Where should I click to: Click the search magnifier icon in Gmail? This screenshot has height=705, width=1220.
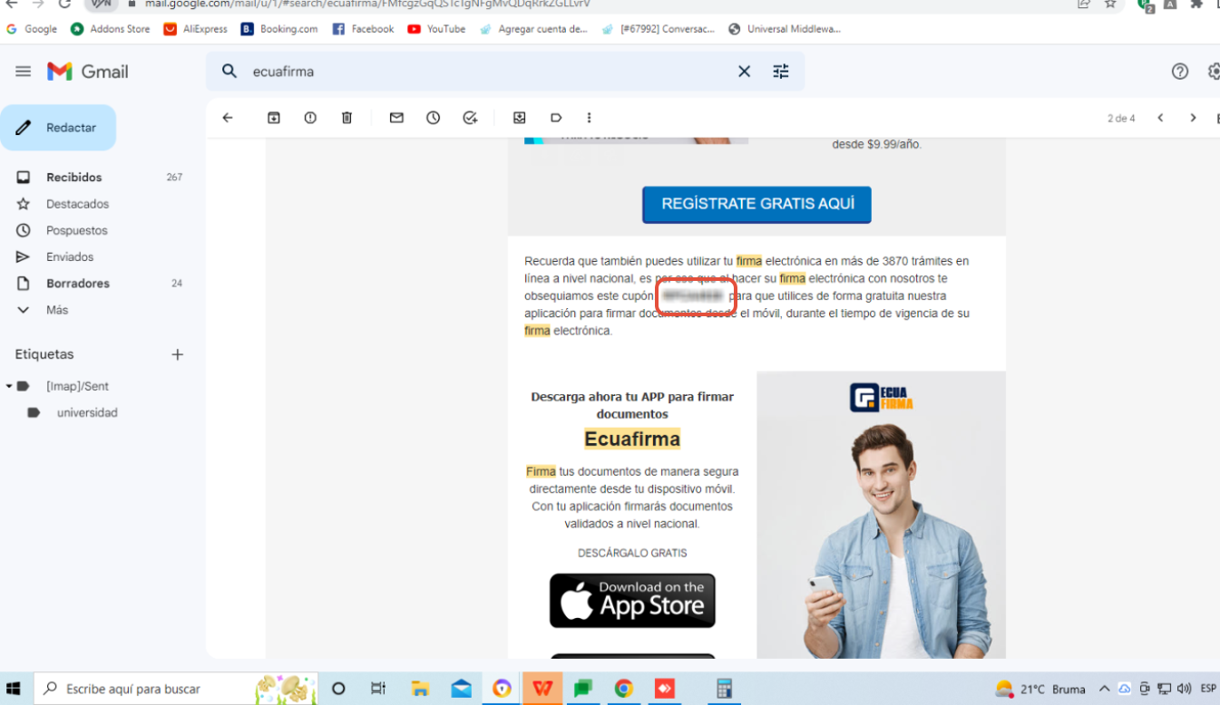pyautogui.click(x=229, y=72)
